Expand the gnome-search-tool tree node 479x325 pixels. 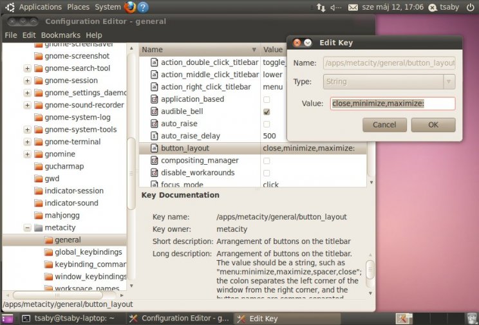28,68
